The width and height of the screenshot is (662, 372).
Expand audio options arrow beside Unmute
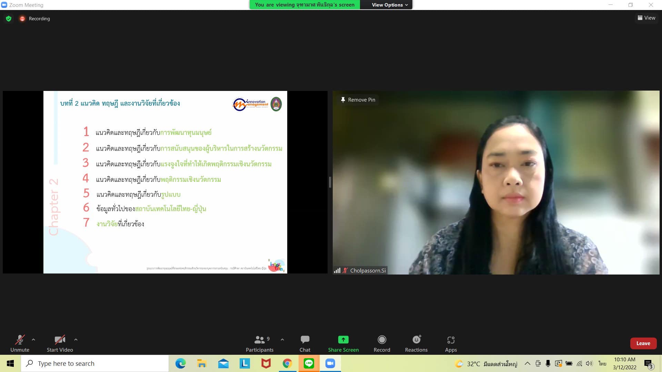[33, 340]
